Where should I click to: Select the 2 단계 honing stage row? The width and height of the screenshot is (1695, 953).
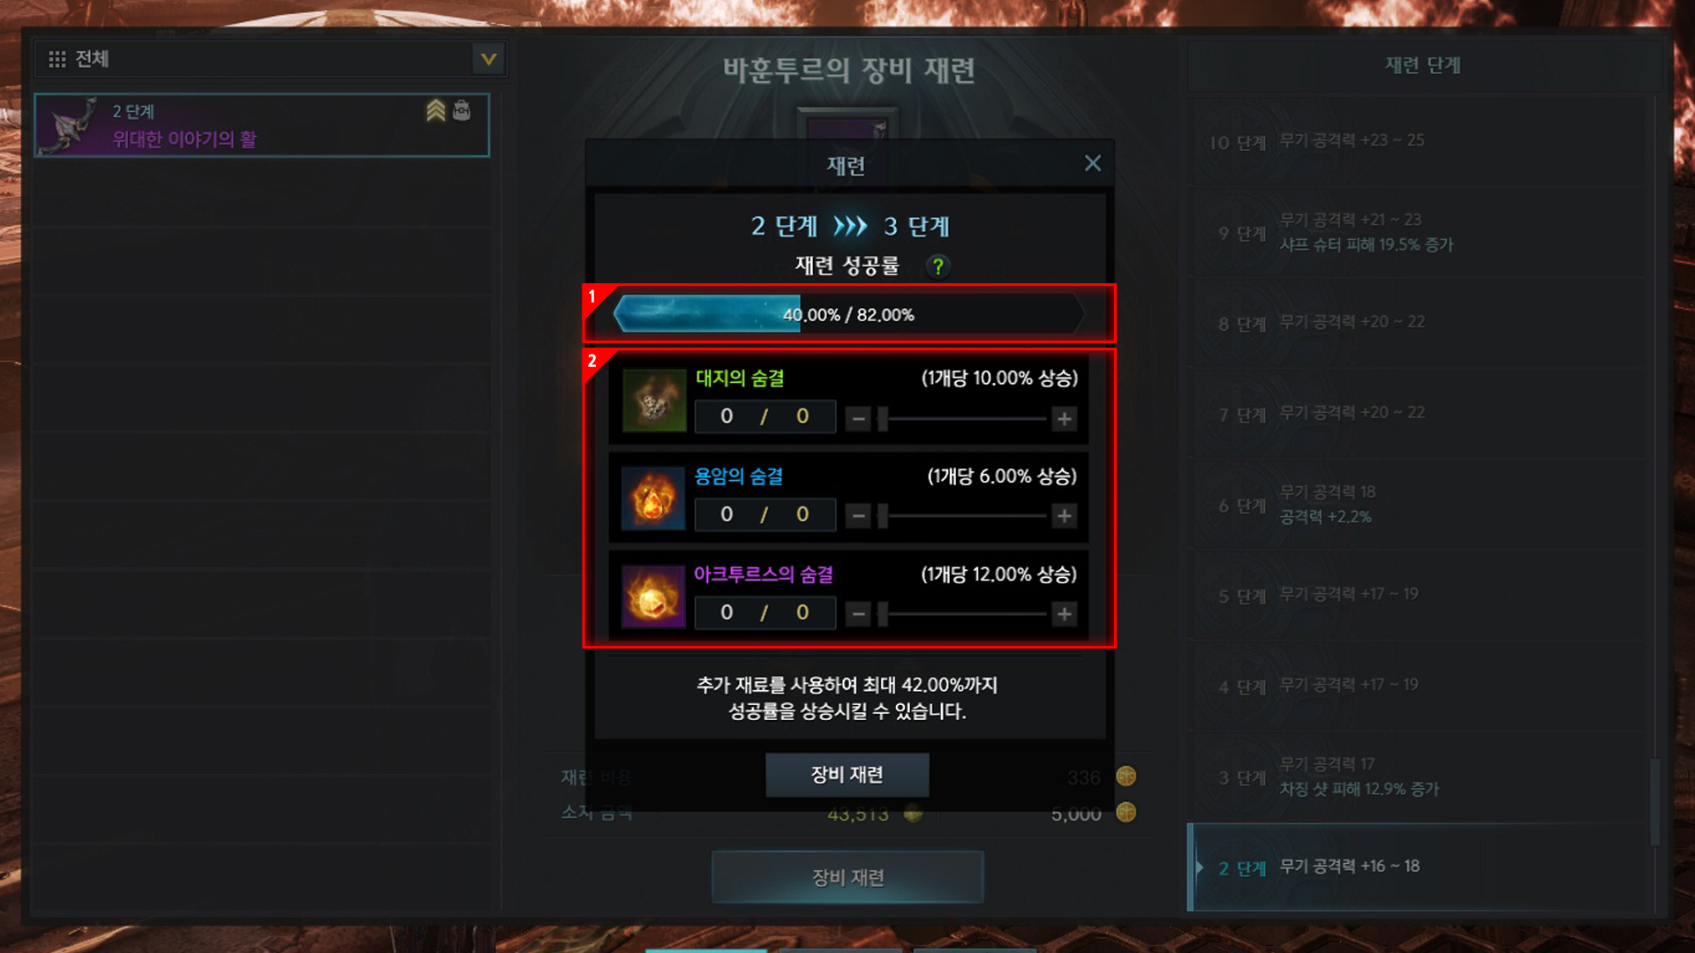click(1418, 867)
